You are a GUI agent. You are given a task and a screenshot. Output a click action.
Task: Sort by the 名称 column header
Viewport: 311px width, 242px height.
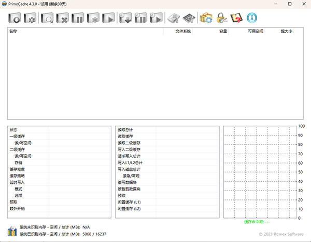86,31
